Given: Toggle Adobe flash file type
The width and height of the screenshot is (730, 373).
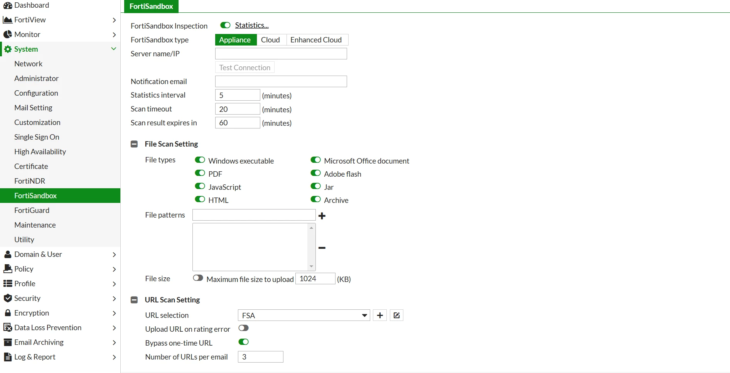Looking at the screenshot, I should (315, 173).
